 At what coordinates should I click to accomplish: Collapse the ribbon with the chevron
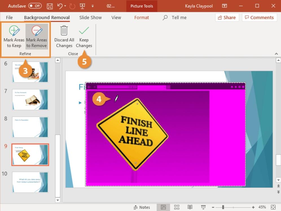[276, 54]
